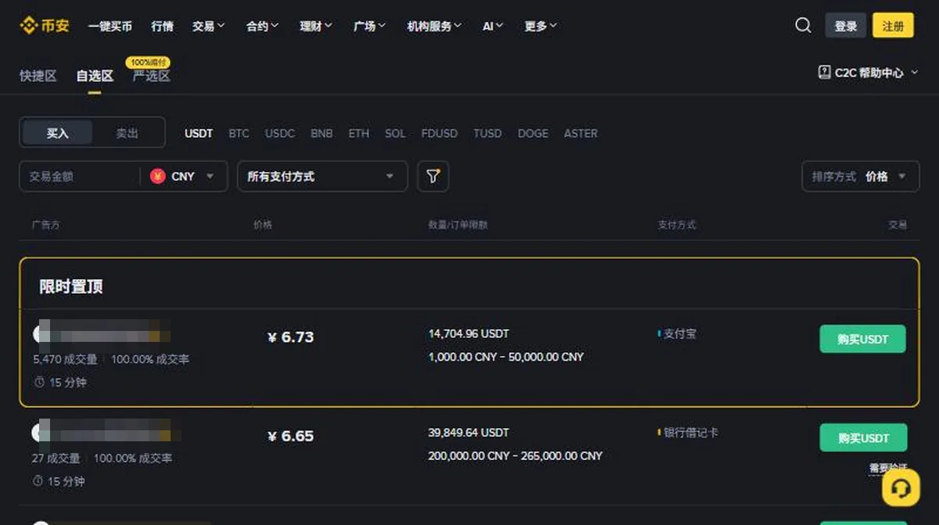Expand the C2C 帮助中心 dropdown
Image resolution: width=939 pixels, height=525 pixels.
point(867,72)
